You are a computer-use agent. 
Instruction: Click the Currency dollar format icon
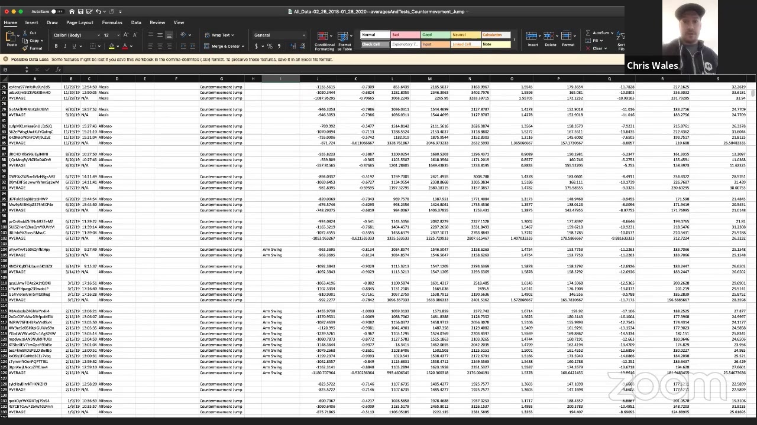(x=257, y=46)
